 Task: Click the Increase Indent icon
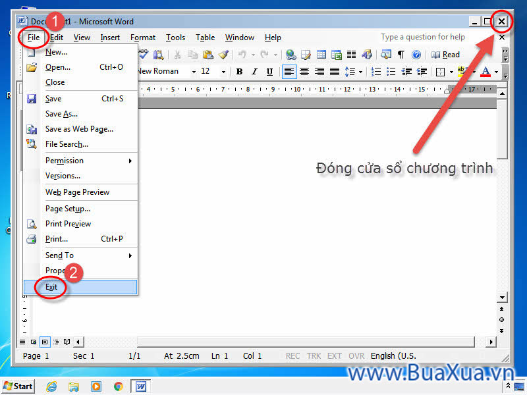pos(422,72)
